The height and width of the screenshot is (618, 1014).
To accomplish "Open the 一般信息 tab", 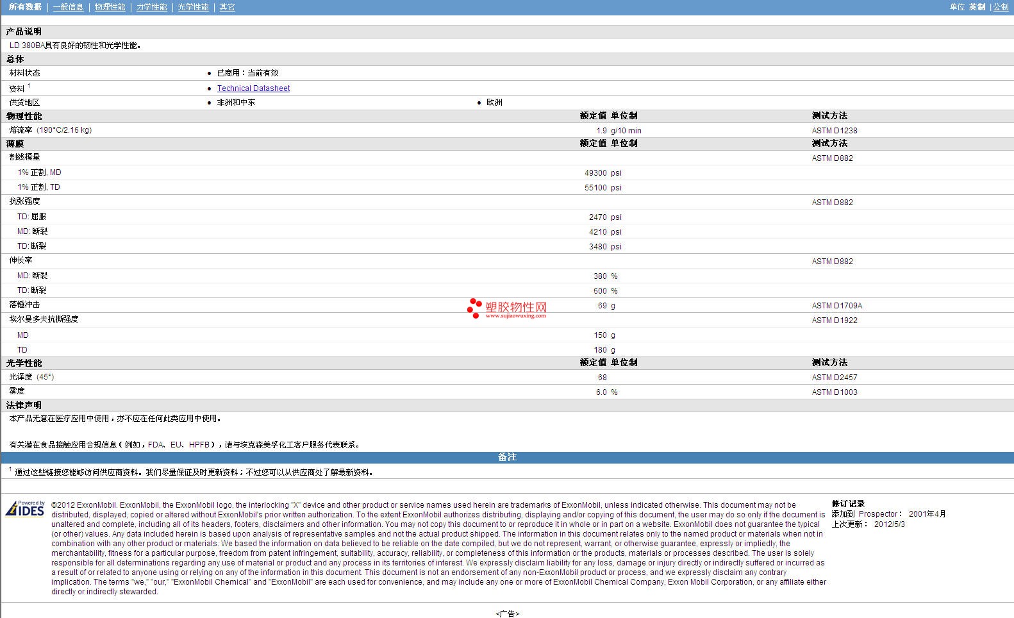I will pyautogui.click(x=68, y=7).
